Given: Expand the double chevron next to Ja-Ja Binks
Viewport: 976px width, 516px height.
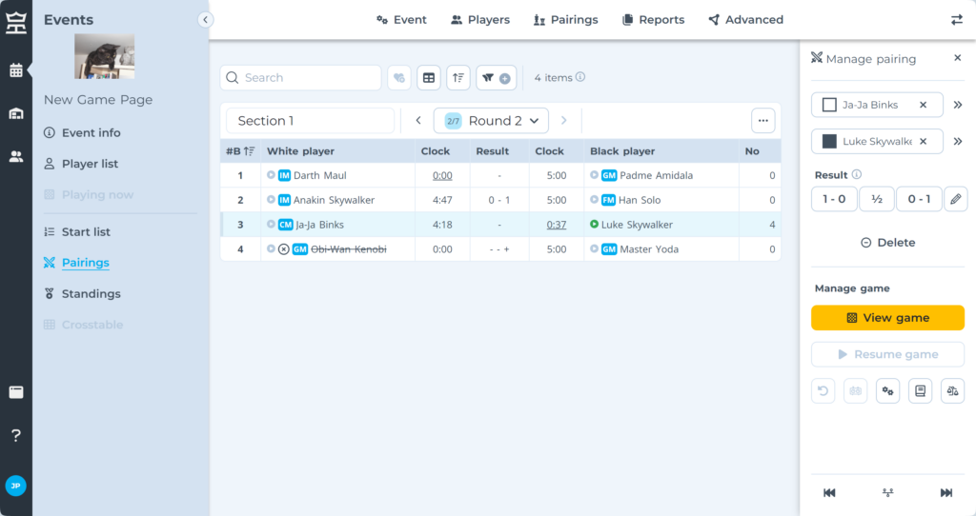Looking at the screenshot, I should click(x=958, y=105).
